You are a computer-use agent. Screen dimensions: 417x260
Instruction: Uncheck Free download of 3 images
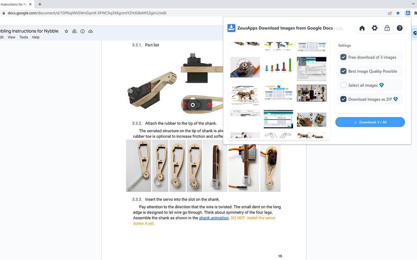coord(343,57)
